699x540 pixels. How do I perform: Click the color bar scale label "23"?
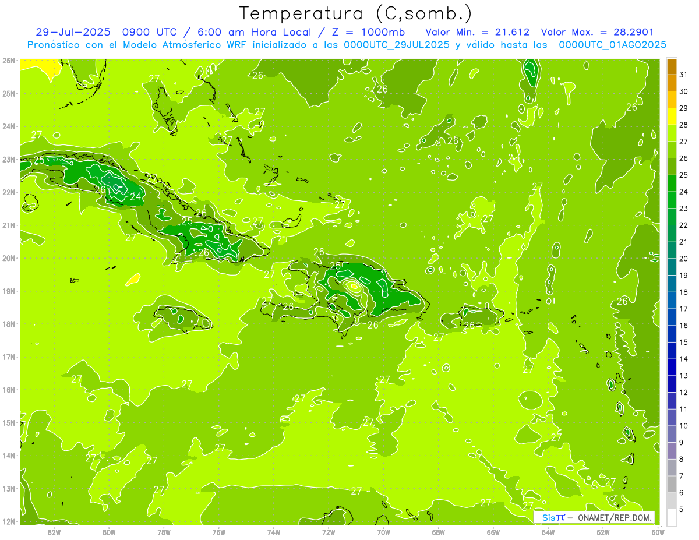coord(684,209)
